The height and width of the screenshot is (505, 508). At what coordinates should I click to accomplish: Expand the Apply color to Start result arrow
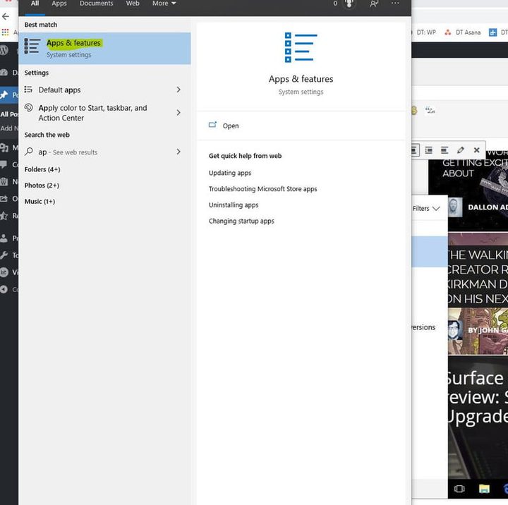click(179, 113)
